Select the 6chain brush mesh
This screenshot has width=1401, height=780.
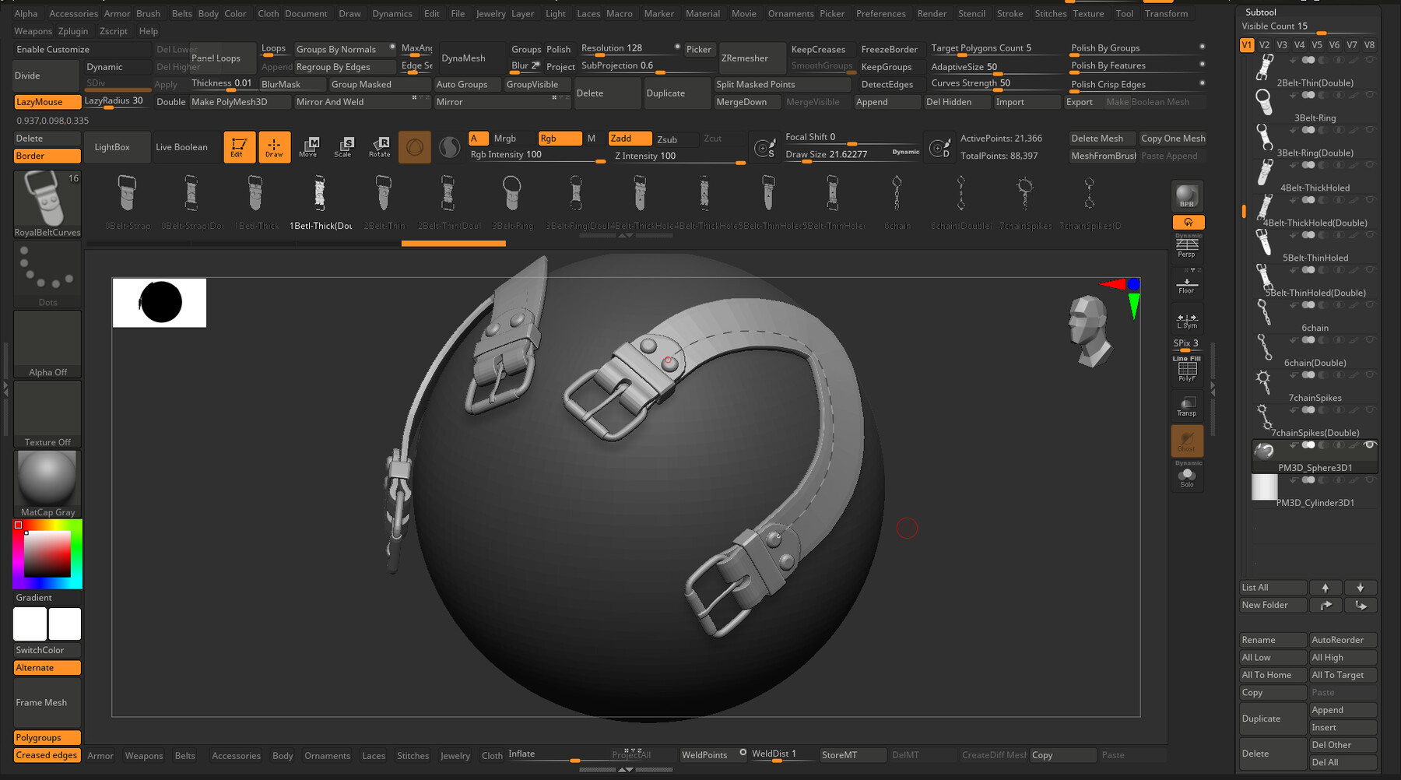click(897, 202)
